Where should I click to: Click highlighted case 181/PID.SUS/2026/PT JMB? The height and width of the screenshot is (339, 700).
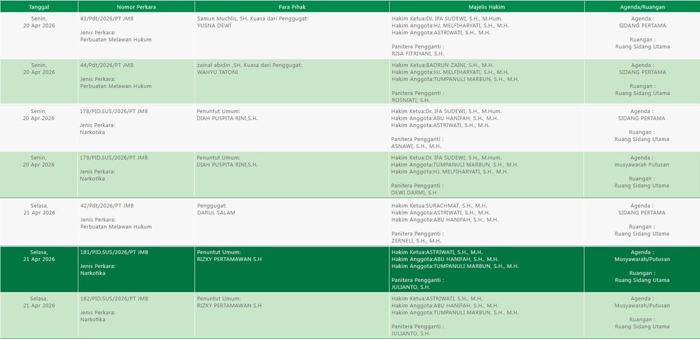point(114,252)
